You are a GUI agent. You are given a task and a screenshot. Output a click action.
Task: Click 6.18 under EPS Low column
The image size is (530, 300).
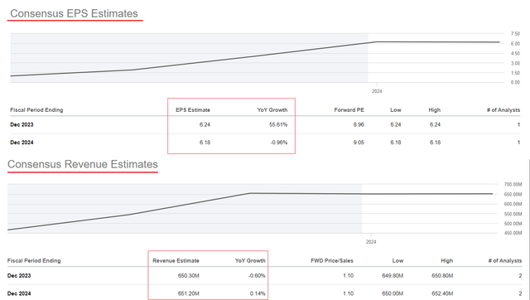pos(396,143)
